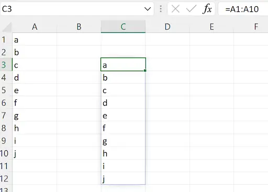Click the formula bar drag handle dots
Screen dimensions: 268x192
(161, 9)
